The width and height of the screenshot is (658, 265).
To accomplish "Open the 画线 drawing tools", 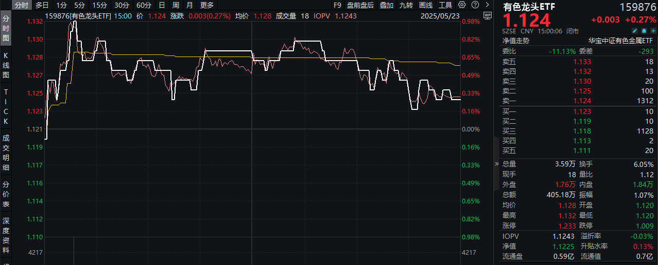I will pos(425,5).
